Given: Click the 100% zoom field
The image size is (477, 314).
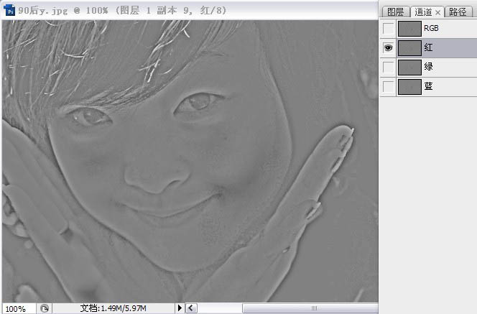Looking at the screenshot, I should pyautogui.click(x=19, y=308).
